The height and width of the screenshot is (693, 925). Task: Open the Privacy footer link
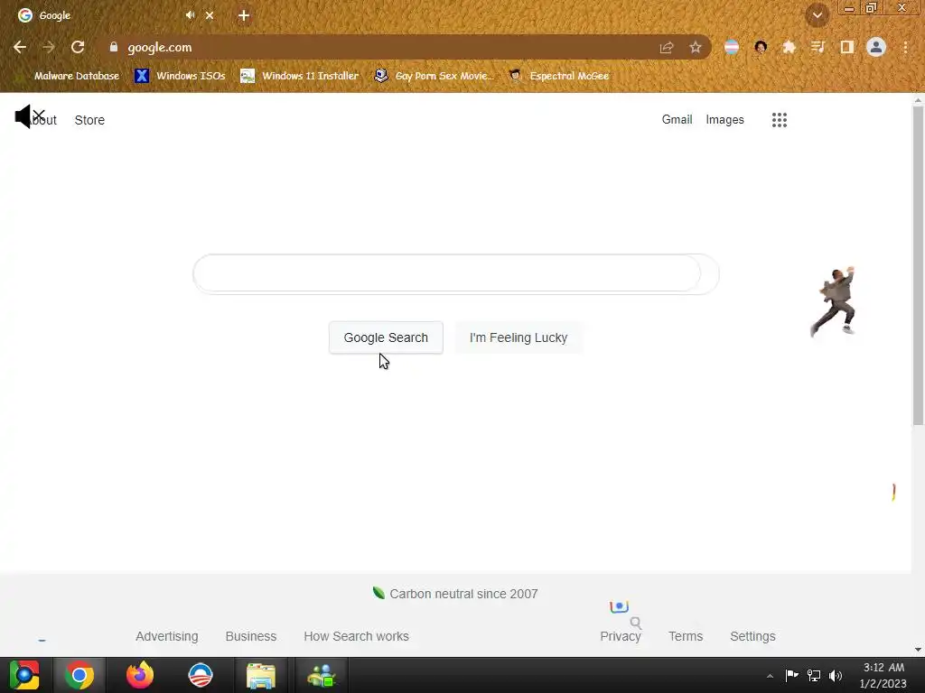tap(620, 636)
